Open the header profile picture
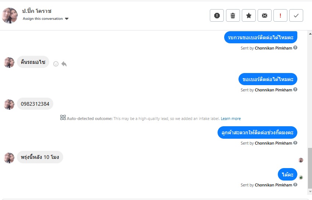Screen dimensions: 312x200 (10, 15)
